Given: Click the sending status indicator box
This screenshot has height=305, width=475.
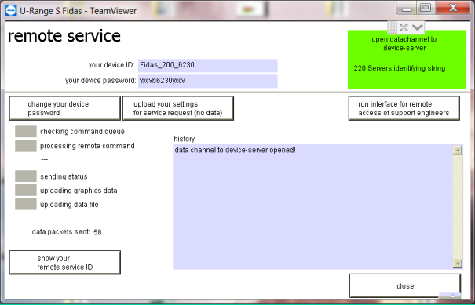Looking at the screenshot, I should (26, 176).
